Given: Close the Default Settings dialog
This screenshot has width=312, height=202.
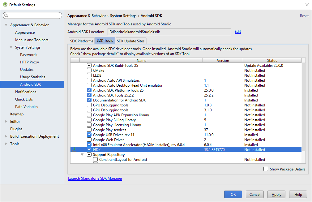Looking at the screenshot, I should (307, 5).
